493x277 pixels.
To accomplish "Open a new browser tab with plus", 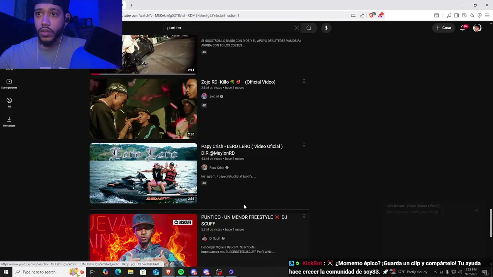I will [131, 5].
